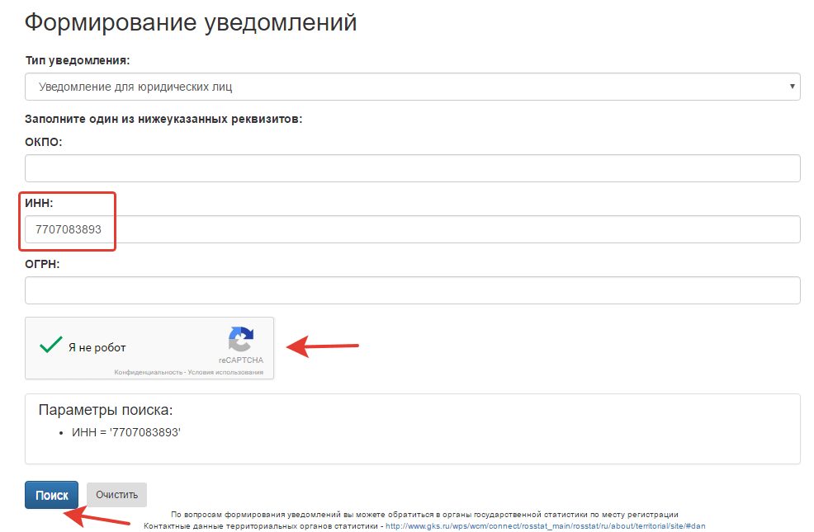Click the ИНН label
The height and width of the screenshot is (532, 814).
point(40,203)
